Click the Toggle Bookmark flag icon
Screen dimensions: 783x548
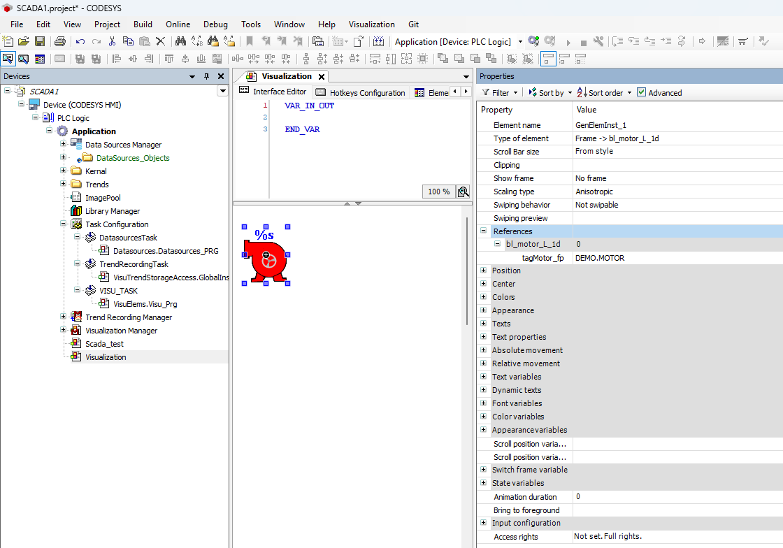(x=250, y=41)
